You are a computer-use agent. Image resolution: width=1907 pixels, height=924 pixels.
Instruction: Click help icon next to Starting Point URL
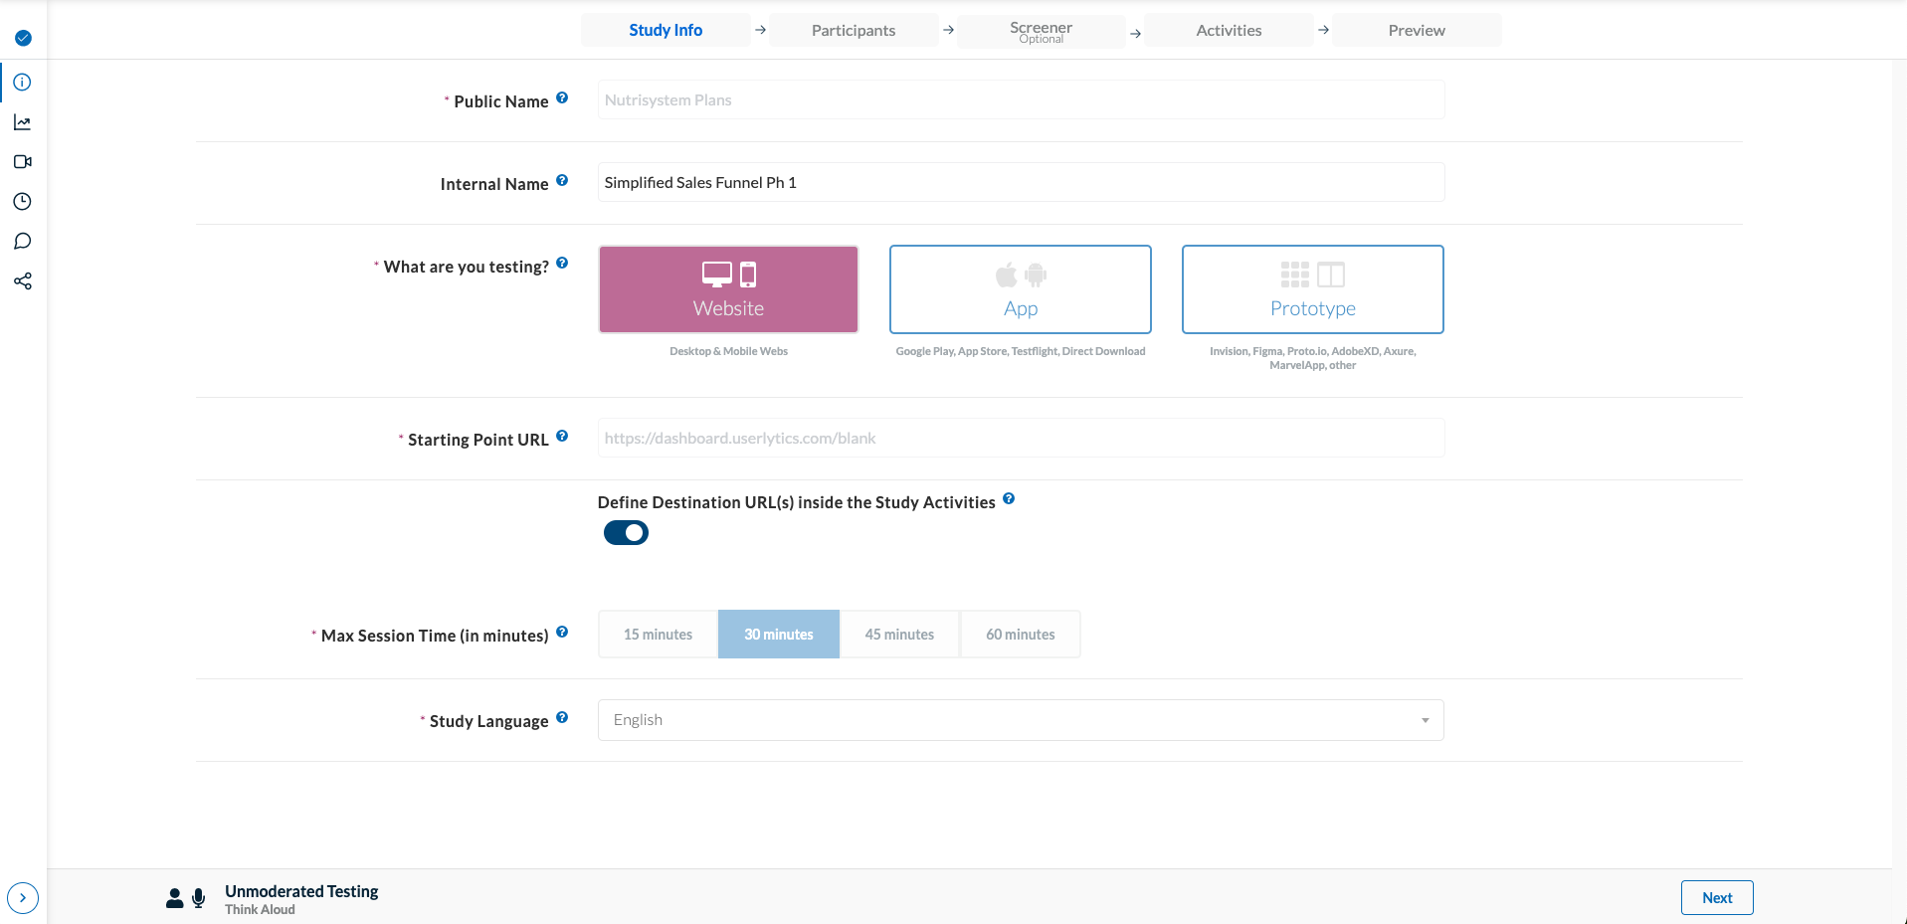[562, 436]
